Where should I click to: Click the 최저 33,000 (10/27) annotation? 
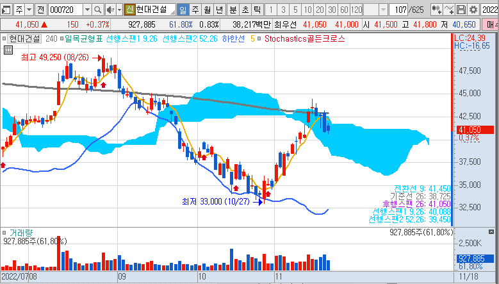pos(216,201)
